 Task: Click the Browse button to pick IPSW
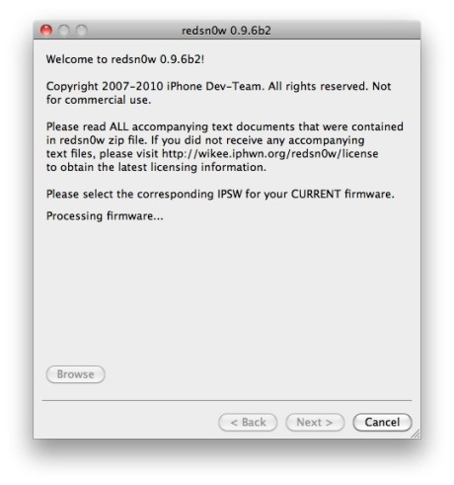pyautogui.click(x=76, y=374)
